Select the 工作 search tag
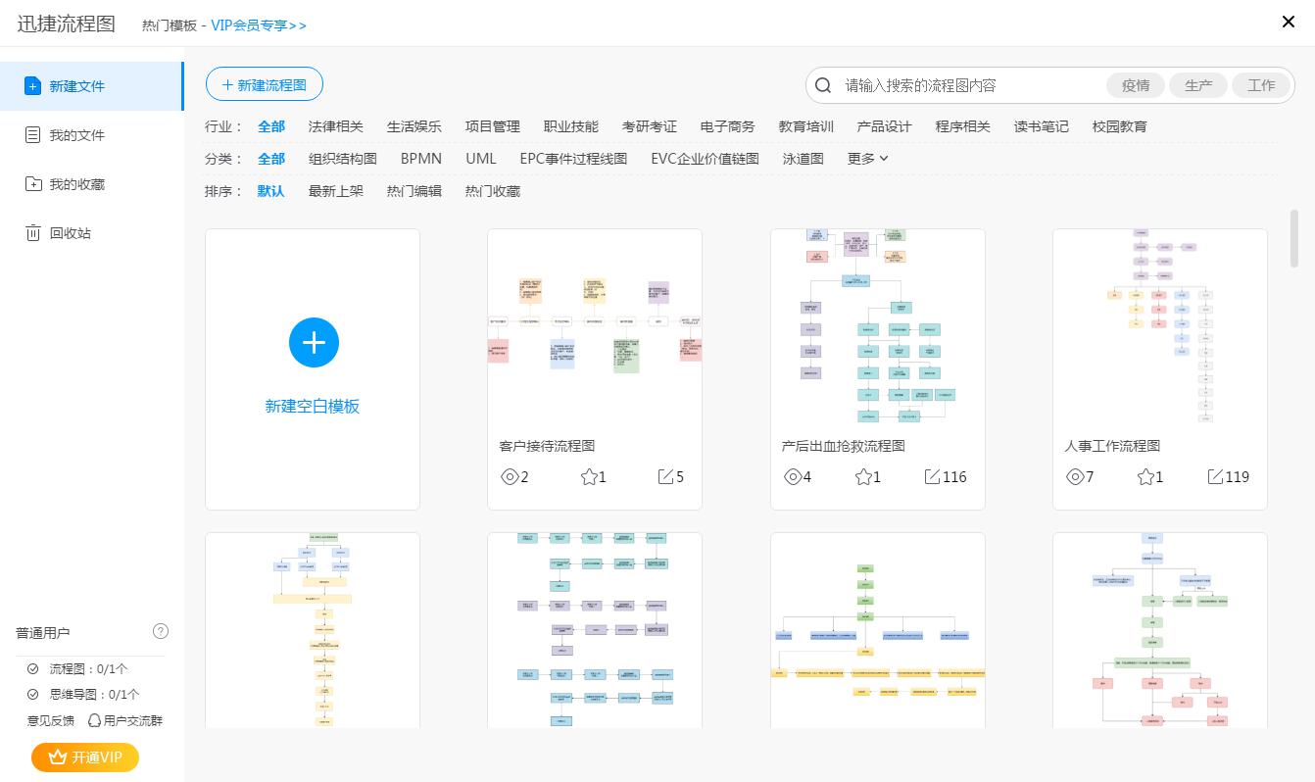Image resolution: width=1315 pixels, height=782 pixels. click(x=1261, y=85)
